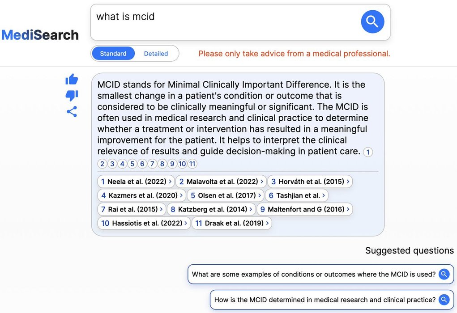This screenshot has width=457, height=313.
Task: Open citation number 1 circle
Action: pos(368,152)
